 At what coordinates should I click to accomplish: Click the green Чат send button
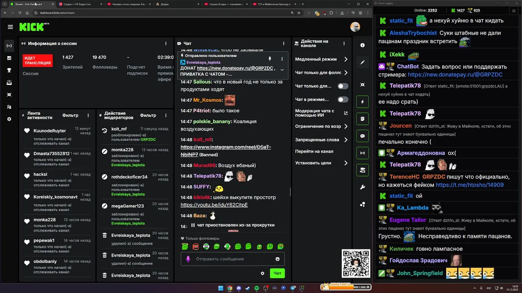(277, 273)
